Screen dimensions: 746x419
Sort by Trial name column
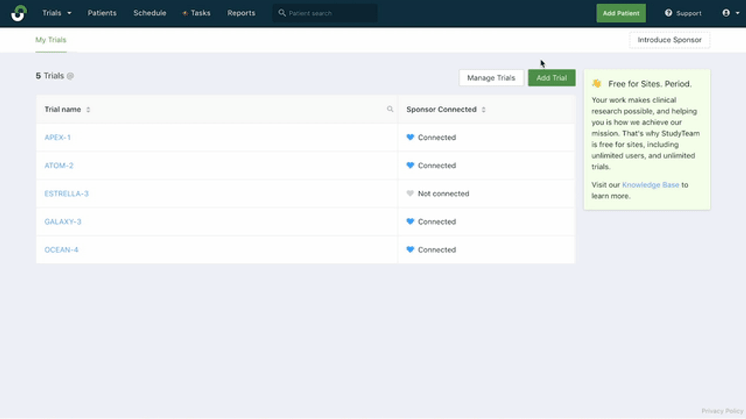point(88,109)
